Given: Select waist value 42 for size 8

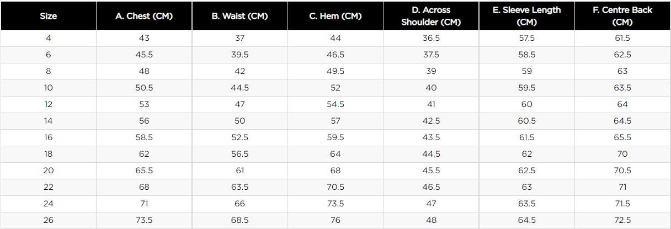Looking at the screenshot, I should [239, 71].
